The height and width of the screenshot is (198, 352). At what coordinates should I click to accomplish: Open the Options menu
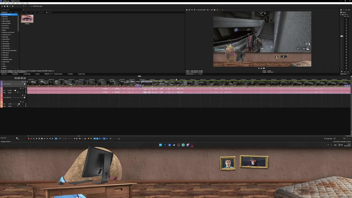pos(22,3)
